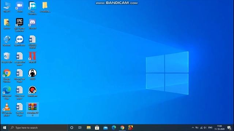Viewport: 234px width, 131px height.
Task: Click the battery status tray icon
Action: pyautogui.click(x=197, y=128)
